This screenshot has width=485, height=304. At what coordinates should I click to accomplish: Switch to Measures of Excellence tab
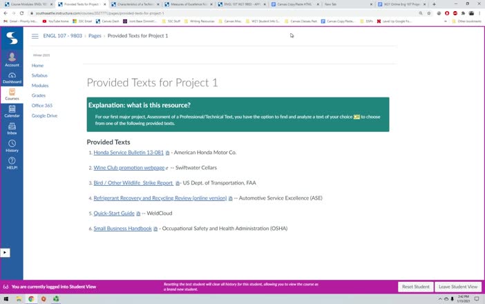coord(189,4)
